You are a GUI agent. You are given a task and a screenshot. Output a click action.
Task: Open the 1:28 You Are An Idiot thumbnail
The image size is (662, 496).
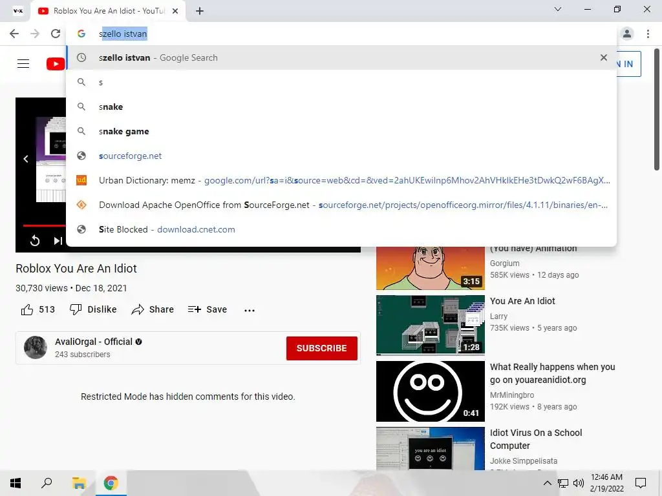[430, 325]
